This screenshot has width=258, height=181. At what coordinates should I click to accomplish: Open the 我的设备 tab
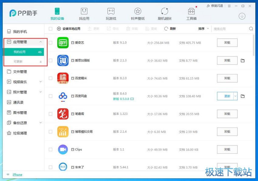click(57, 14)
